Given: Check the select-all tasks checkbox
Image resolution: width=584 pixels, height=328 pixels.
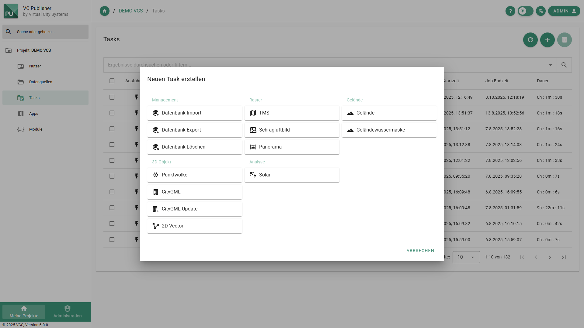Looking at the screenshot, I should point(112,81).
